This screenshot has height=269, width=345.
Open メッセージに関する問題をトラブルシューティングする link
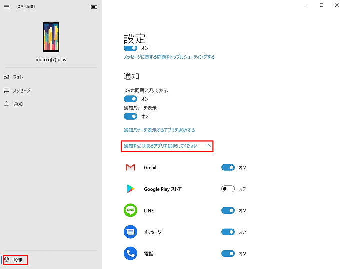tap(169, 57)
